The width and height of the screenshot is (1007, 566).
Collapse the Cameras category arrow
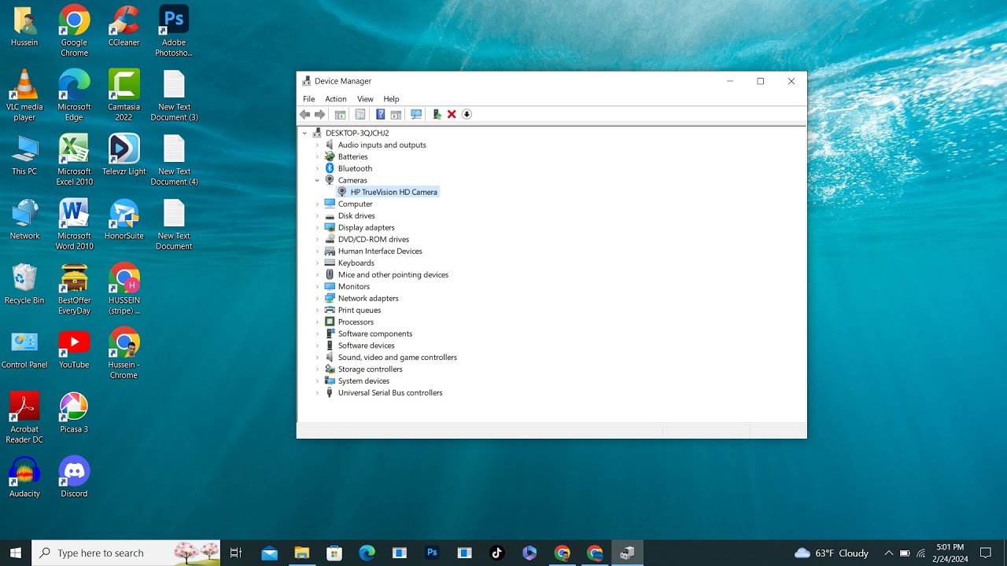coord(318,181)
